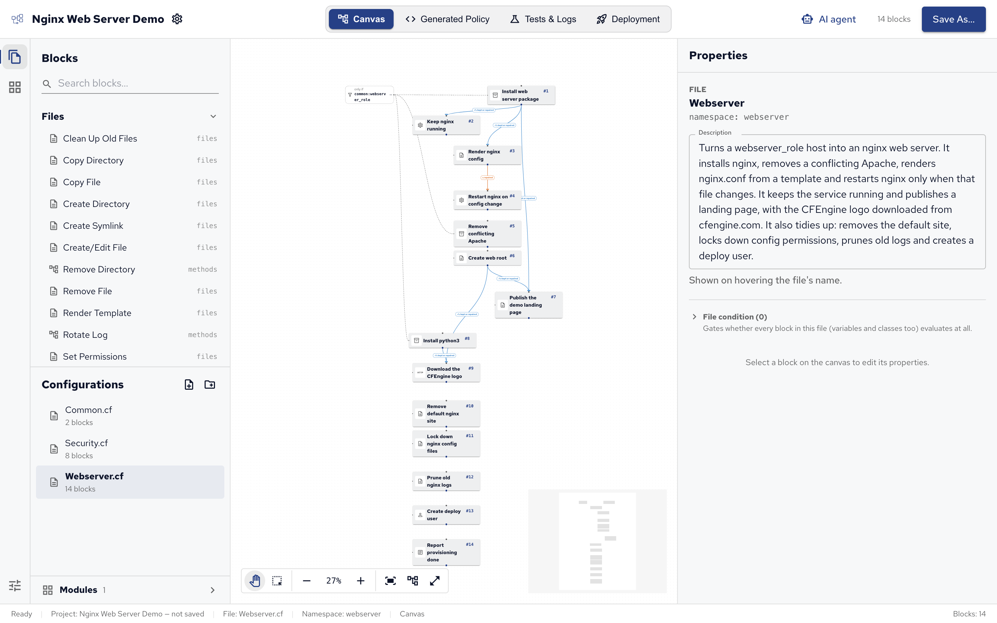This screenshot has width=997, height=623.
Task: Add new configuration file icon
Action: coord(189,385)
